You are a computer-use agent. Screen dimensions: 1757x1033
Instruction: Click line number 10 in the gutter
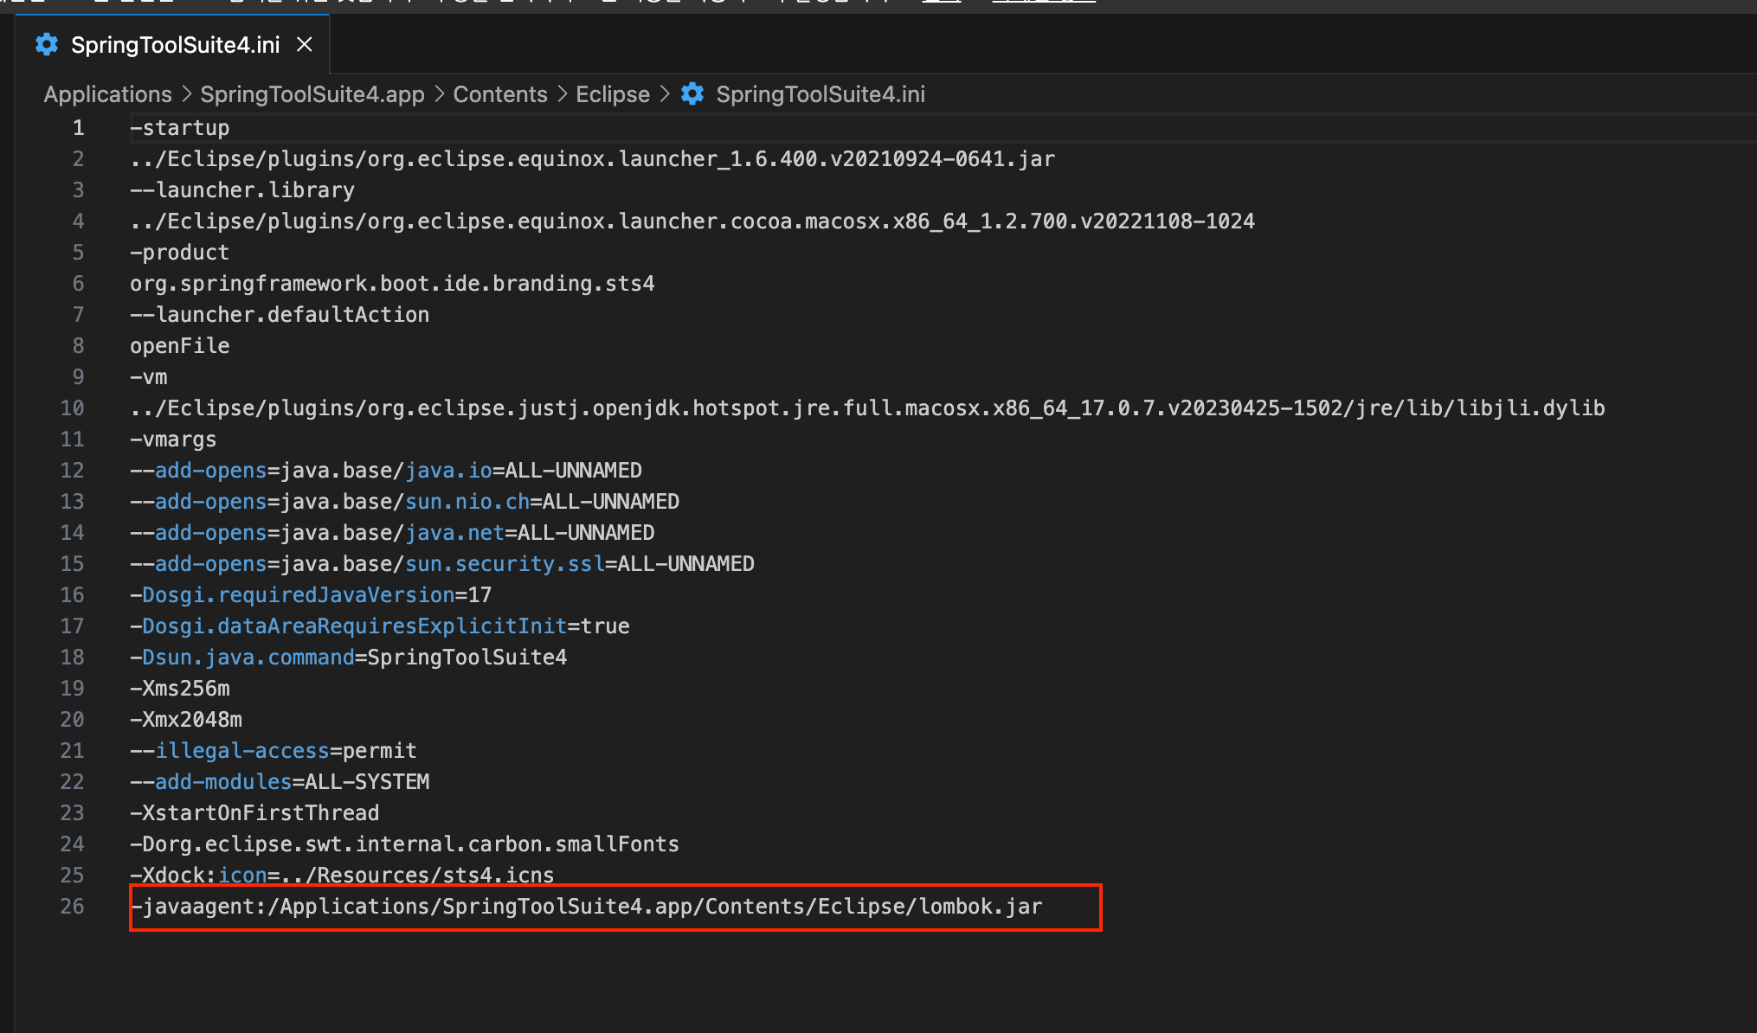click(x=73, y=408)
